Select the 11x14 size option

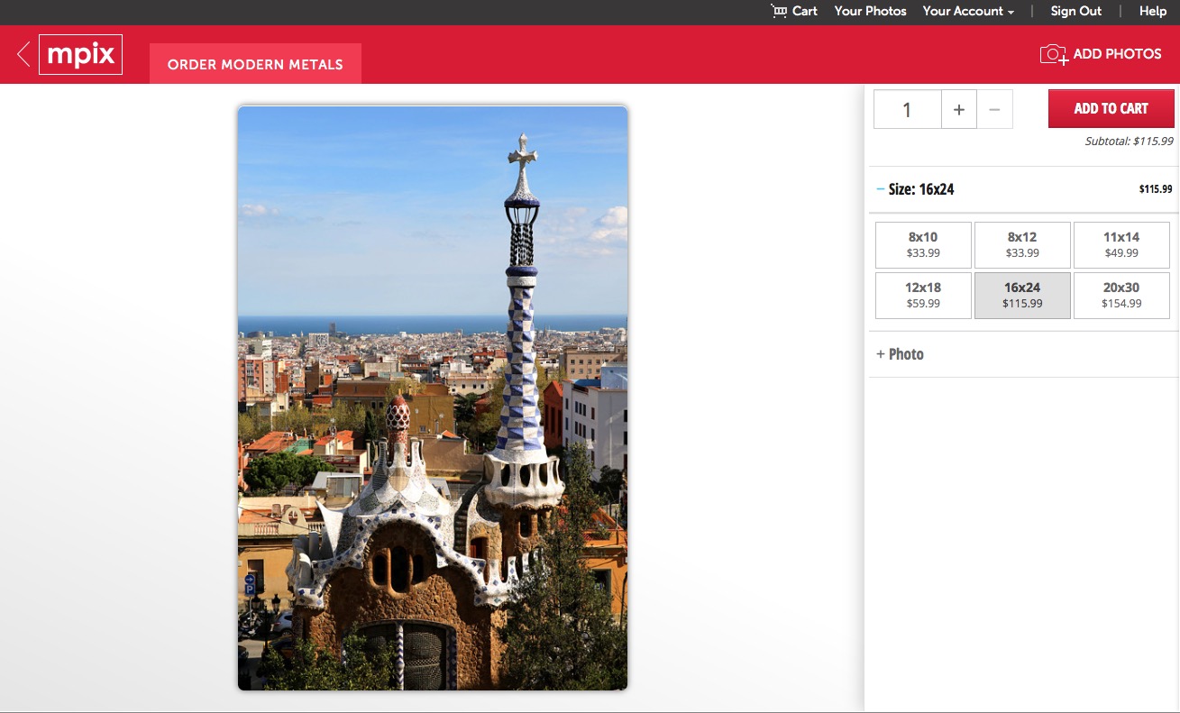coord(1121,244)
